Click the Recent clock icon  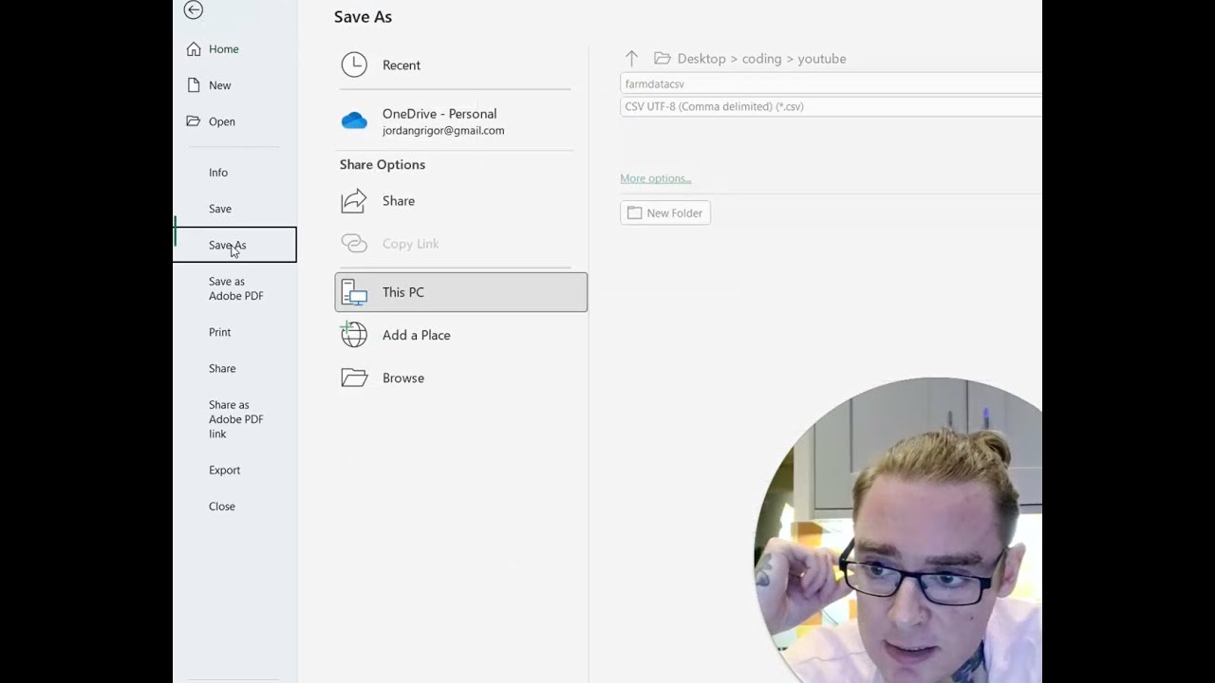click(354, 65)
